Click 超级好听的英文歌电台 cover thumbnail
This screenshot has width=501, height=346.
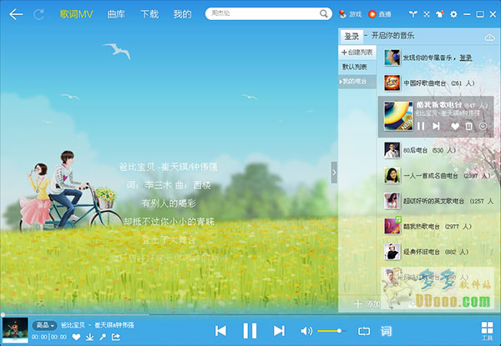click(x=392, y=201)
